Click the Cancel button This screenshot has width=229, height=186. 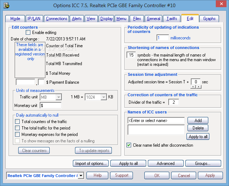click(x=184, y=175)
